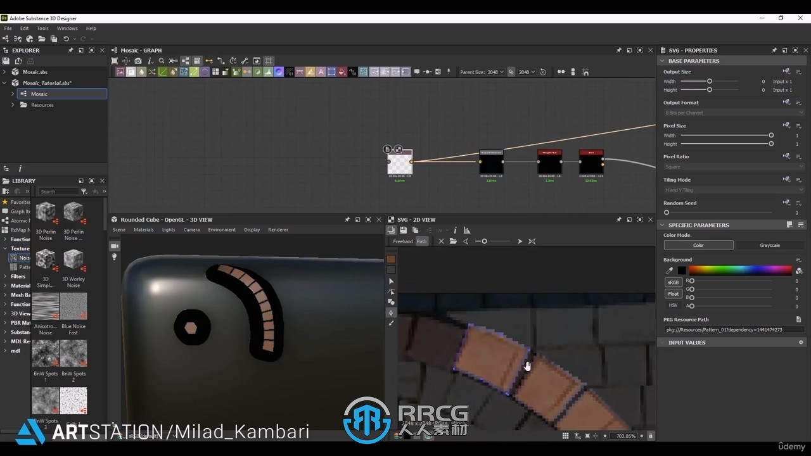Collapse the Base Parameters section
The height and width of the screenshot is (456, 811).
pos(663,61)
